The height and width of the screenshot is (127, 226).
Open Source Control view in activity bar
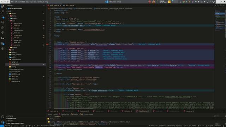(x=2, y=17)
